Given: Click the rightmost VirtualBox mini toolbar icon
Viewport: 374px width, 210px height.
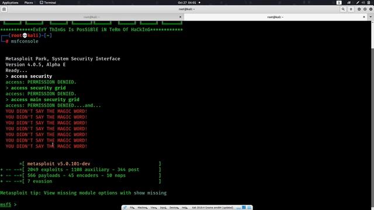Looking at the screenshot, I should point(250,208).
